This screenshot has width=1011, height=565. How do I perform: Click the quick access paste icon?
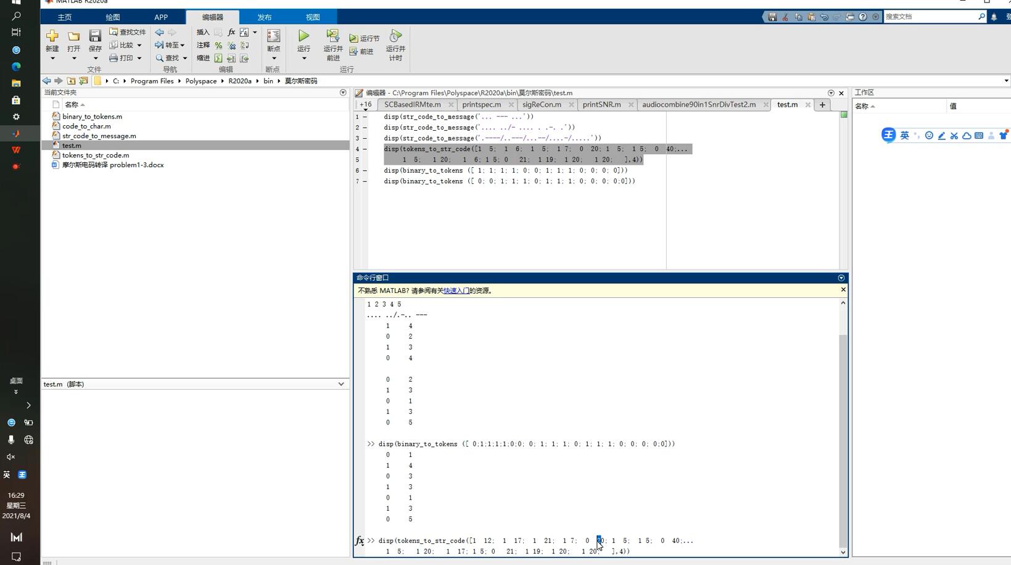coord(811,17)
